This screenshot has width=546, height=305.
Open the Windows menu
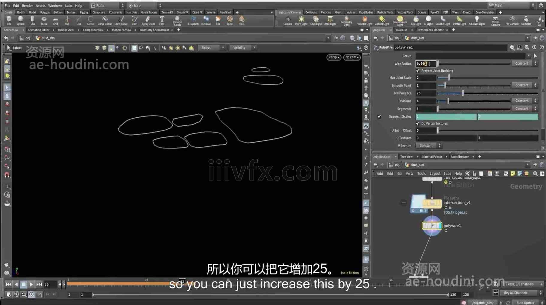click(x=55, y=6)
